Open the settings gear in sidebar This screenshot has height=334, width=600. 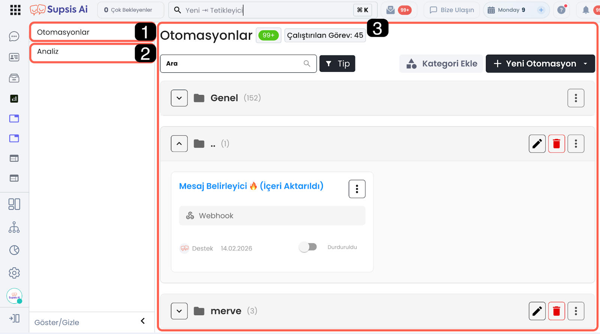[x=14, y=273]
